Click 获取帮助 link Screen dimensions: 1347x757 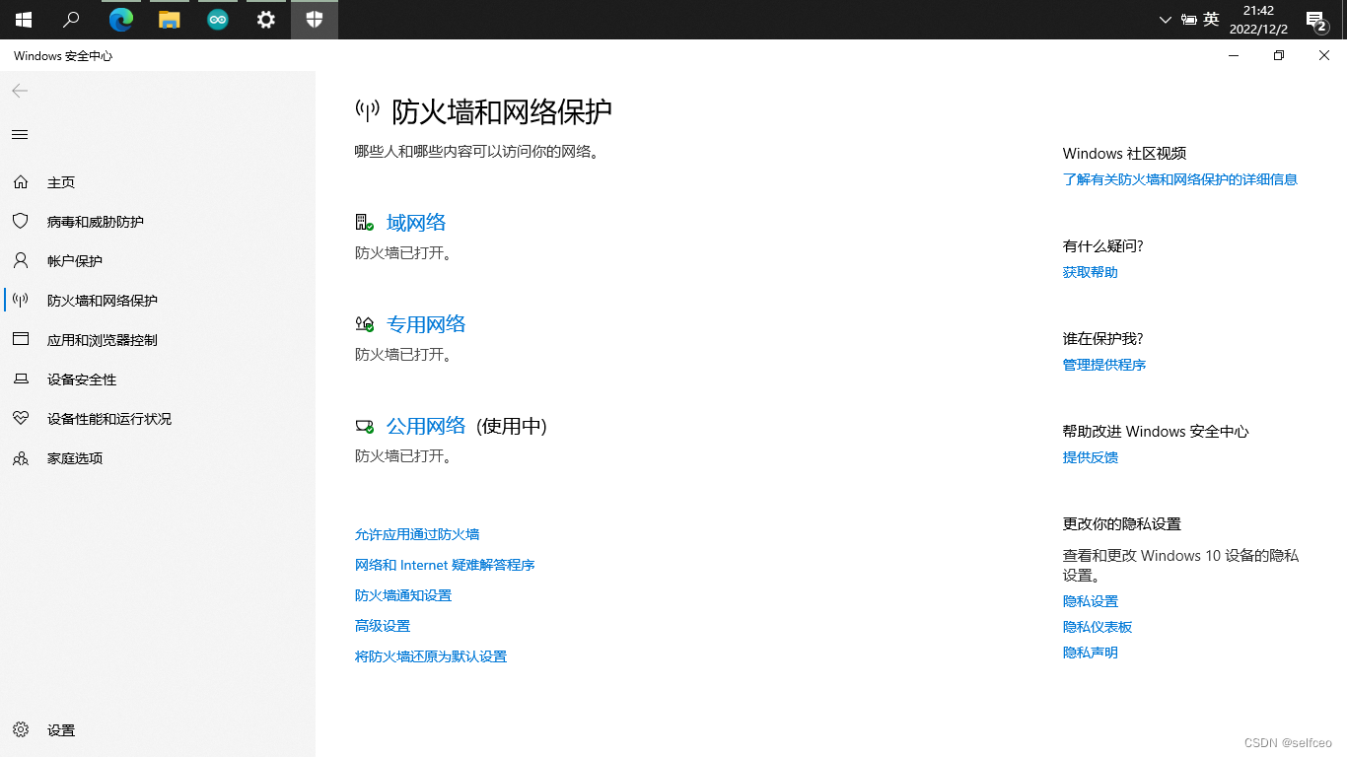point(1091,272)
